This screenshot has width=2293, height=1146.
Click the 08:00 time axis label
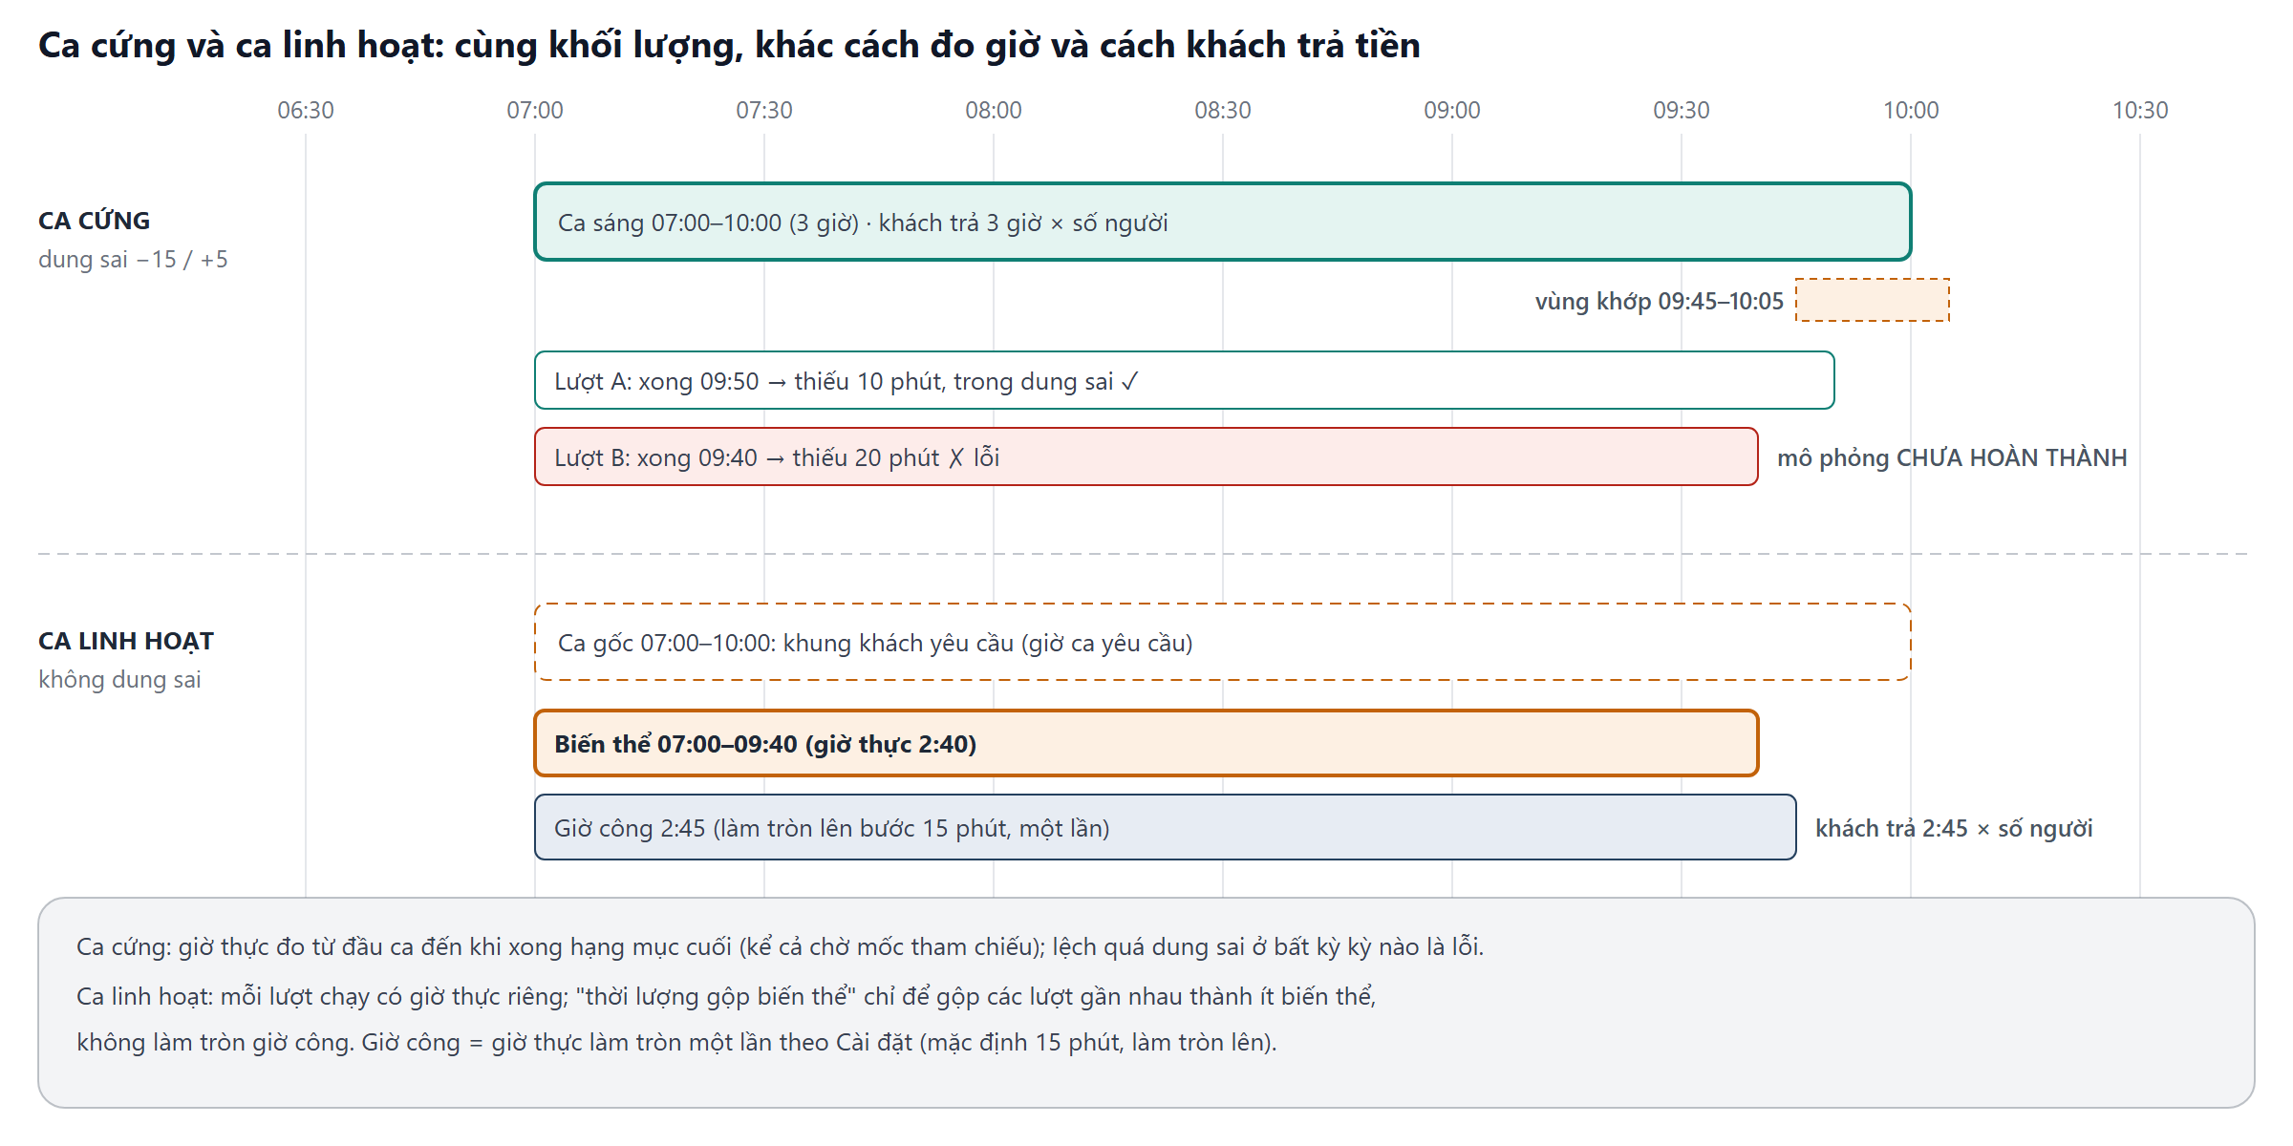(994, 110)
